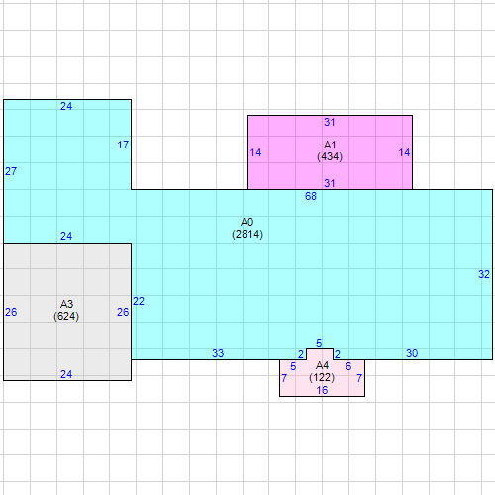Image resolution: width=495 pixels, height=495 pixels.
Task: Click the 14 dimension on A1's right edge
Action: (404, 152)
